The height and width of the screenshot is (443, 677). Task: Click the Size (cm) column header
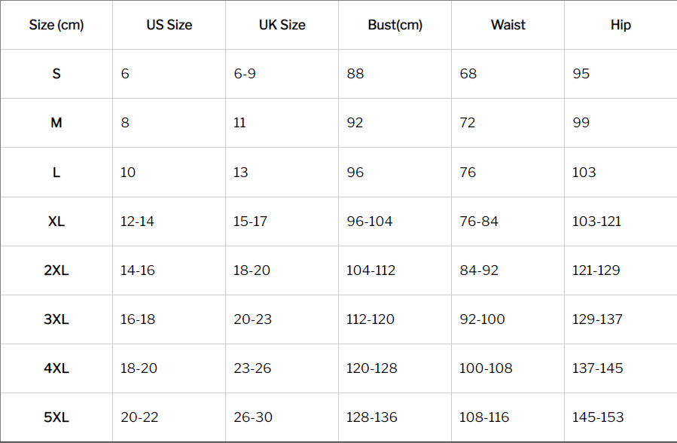click(x=56, y=25)
